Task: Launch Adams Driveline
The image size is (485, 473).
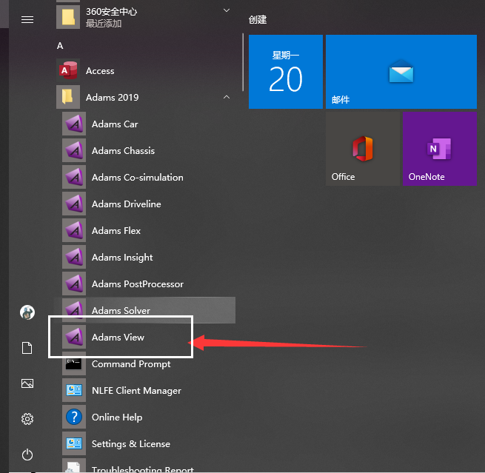Action: [126, 204]
